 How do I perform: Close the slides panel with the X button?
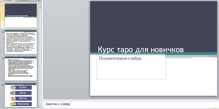[x=40, y=1]
